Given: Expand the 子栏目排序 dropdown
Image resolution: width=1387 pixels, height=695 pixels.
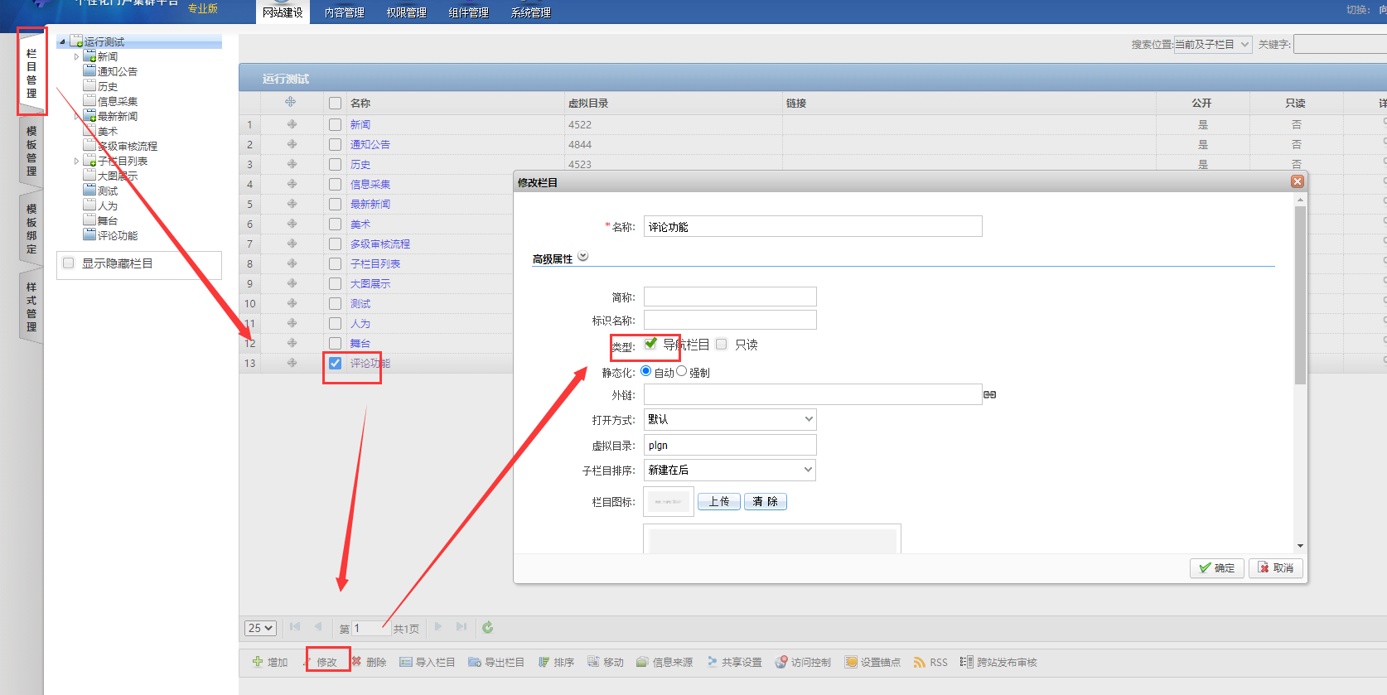Looking at the screenshot, I should click(x=730, y=471).
